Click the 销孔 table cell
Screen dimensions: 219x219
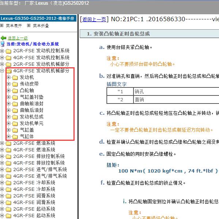[x=176, y=92]
